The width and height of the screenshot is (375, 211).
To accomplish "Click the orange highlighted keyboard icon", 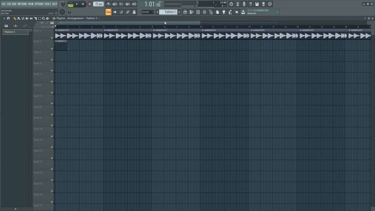I will [108, 12].
